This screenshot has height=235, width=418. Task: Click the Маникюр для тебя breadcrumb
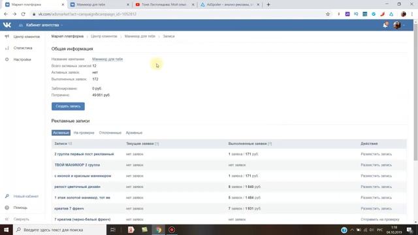[140, 37]
